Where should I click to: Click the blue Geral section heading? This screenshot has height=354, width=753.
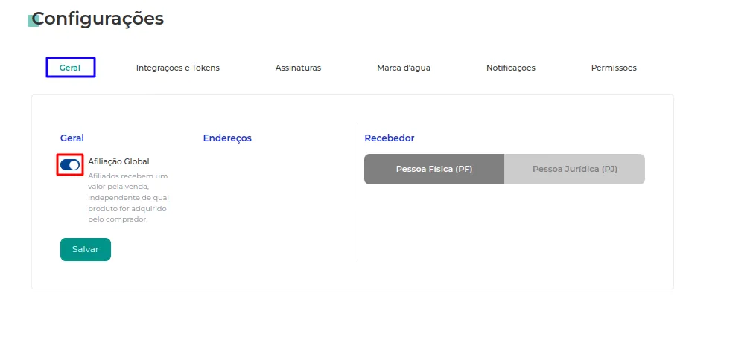(x=72, y=138)
